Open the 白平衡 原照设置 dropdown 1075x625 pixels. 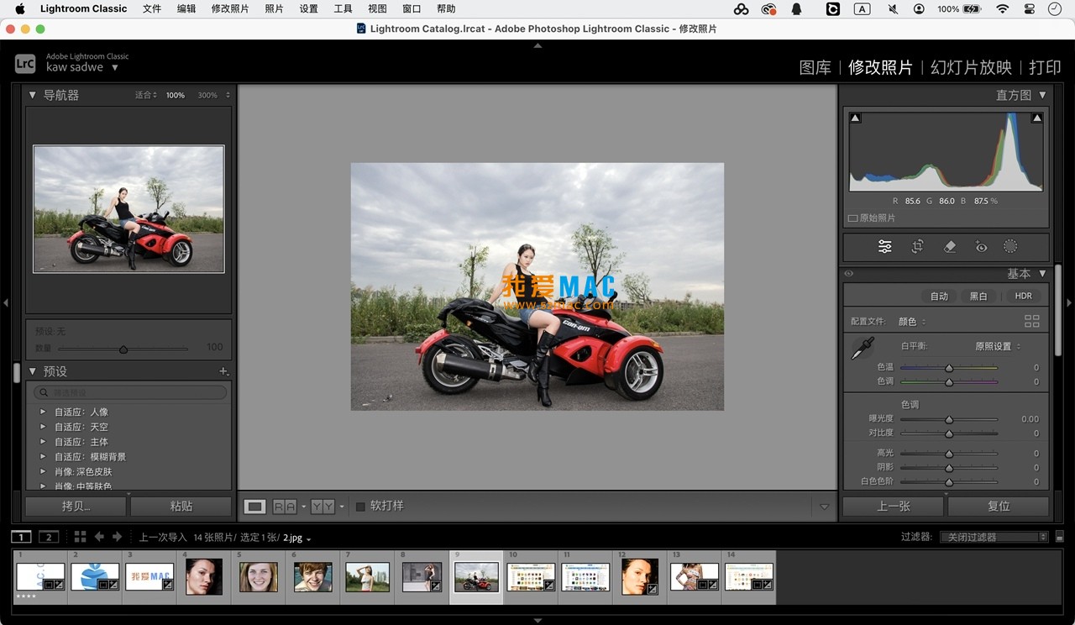point(998,346)
